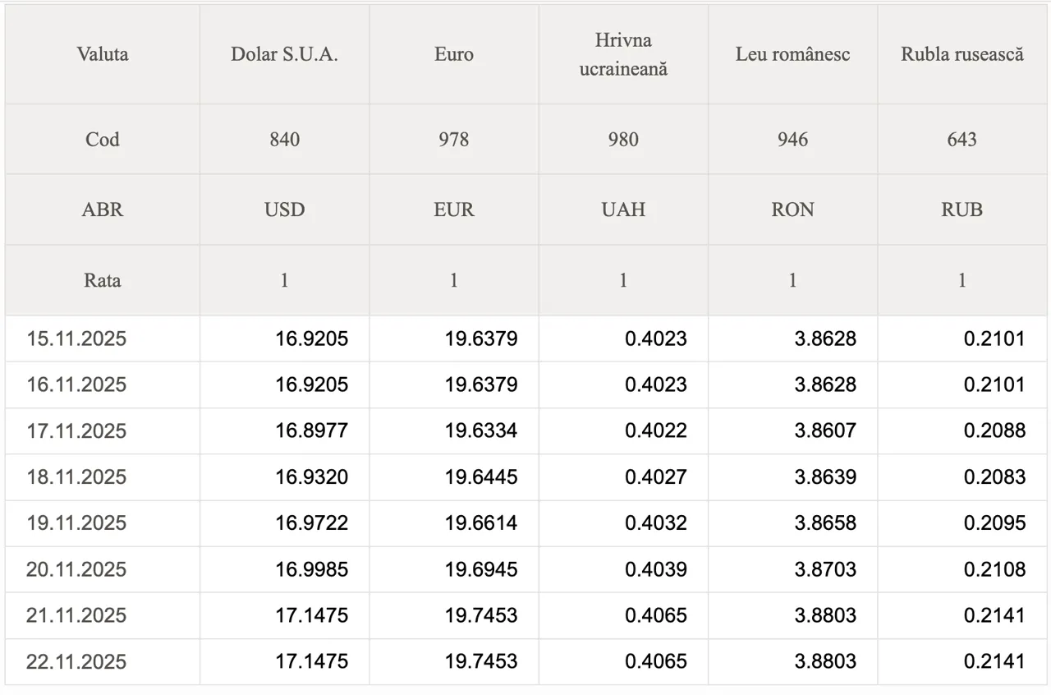Select the RON abbreviation cell

point(792,209)
